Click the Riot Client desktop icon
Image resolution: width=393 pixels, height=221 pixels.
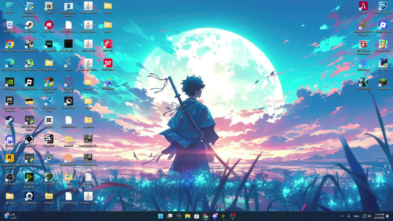coord(49,27)
